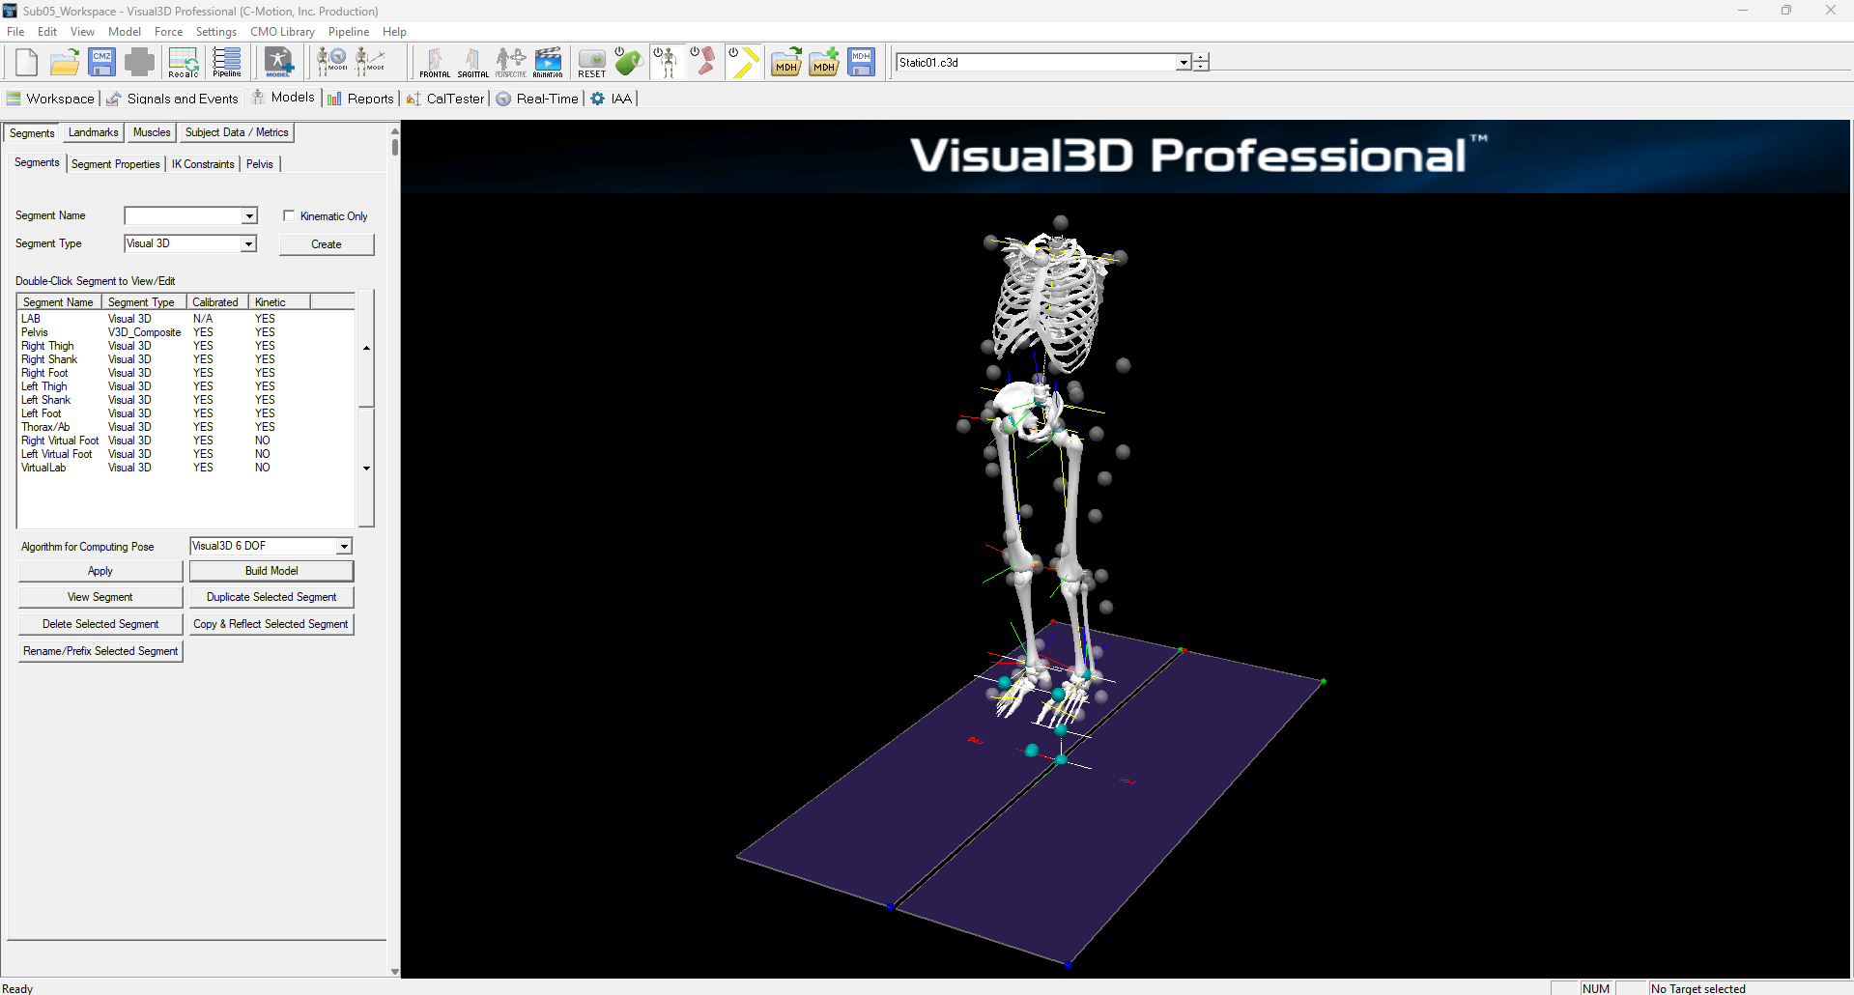Open the Pipeline menu
Viewport: 1854px width, 995px height.
pos(349,31)
